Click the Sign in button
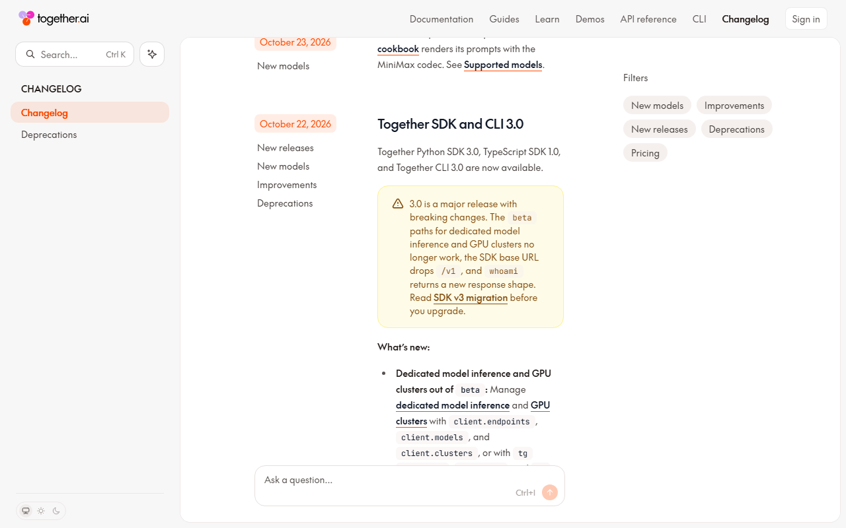Screen dimensions: 846x528 pyautogui.click(x=806, y=18)
